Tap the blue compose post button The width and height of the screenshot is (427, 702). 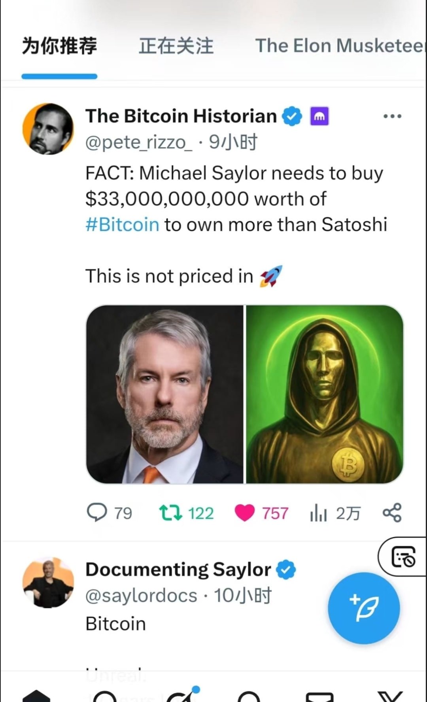click(363, 608)
